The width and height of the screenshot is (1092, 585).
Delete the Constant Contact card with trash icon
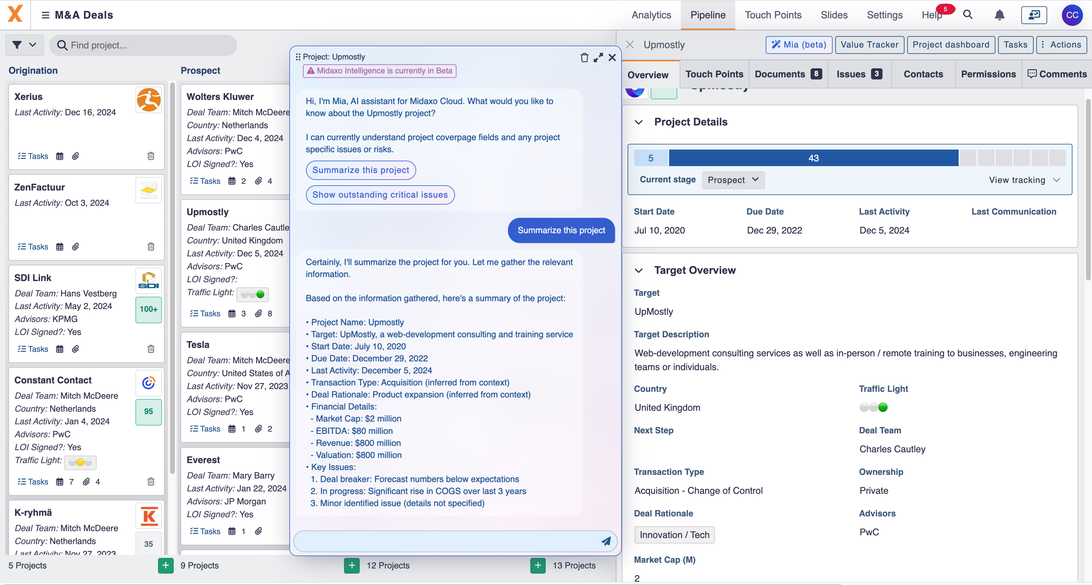(151, 481)
